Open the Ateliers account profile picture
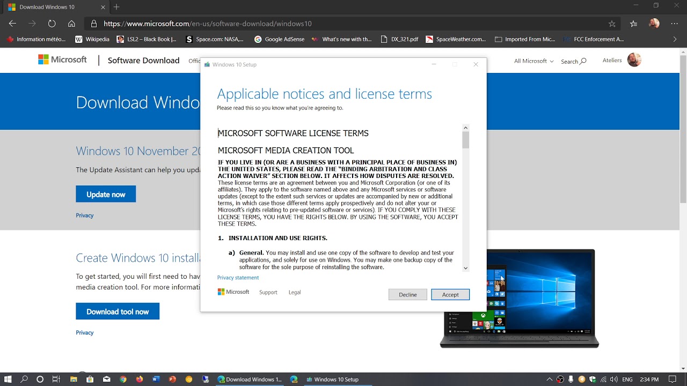 tap(634, 60)
